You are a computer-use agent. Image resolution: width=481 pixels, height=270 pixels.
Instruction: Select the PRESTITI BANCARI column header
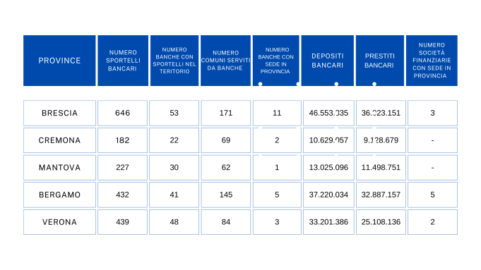[x=380, y=61]
